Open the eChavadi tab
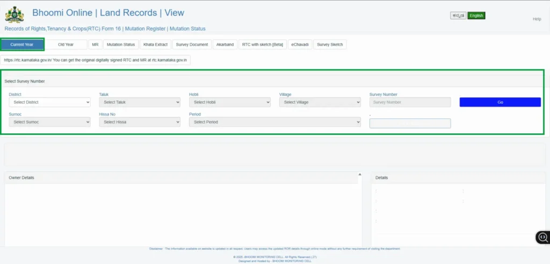The image size is (550, 264). (300, 45)
